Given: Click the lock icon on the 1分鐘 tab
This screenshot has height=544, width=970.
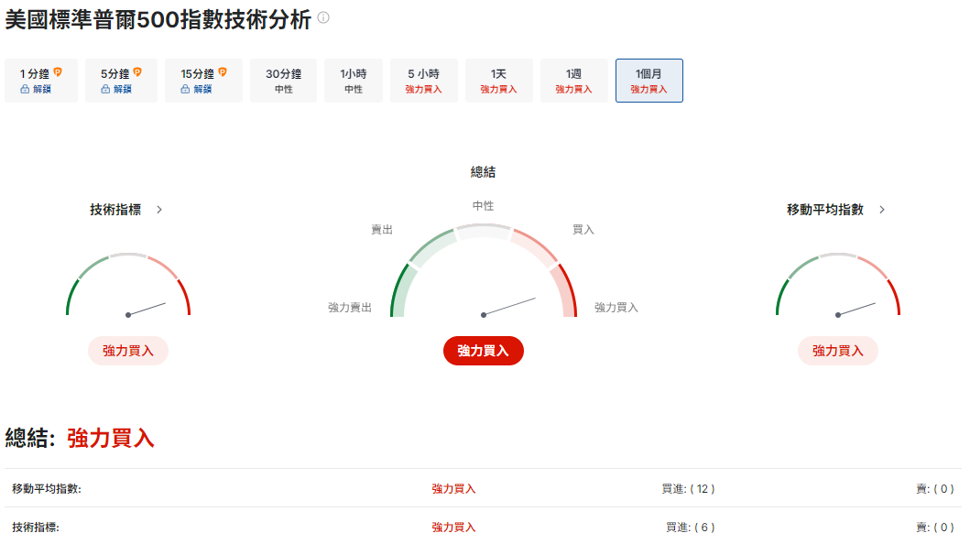Looking at the screenshot, I should pyautogui.click(x=25, y=89).
